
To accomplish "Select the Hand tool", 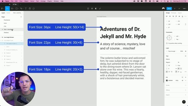I will coord(30,9).
